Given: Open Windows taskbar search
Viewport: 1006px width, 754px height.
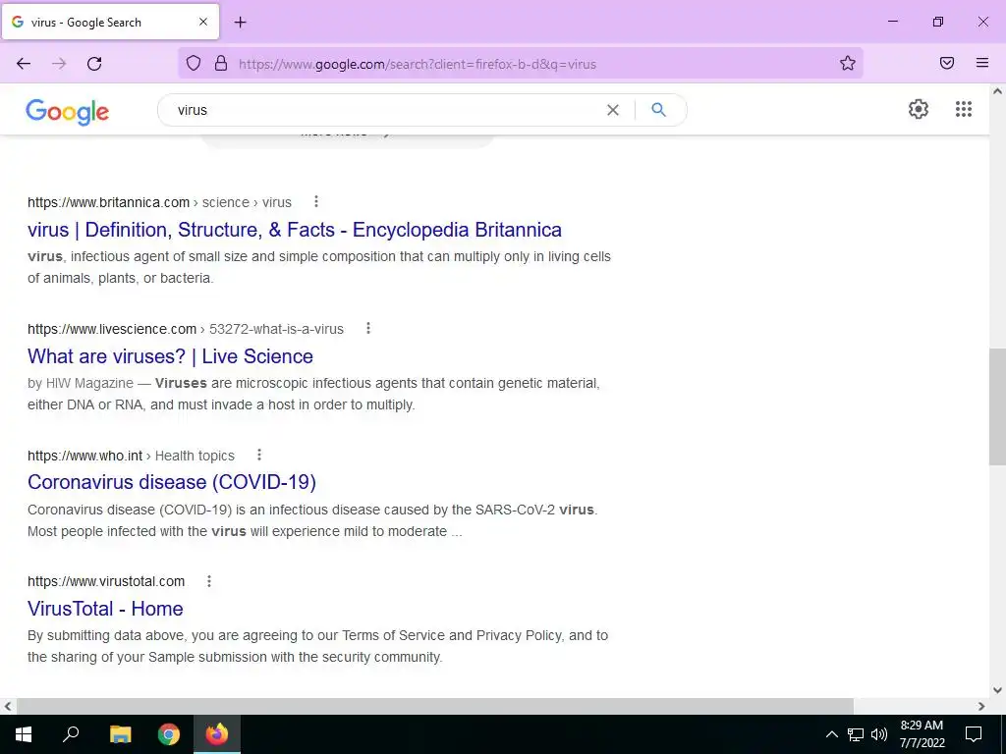Looking at the screenshot, I should pyautogui.click(x=71, y=734).
